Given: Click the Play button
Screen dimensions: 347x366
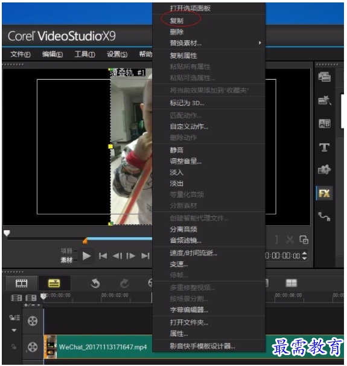Looking at the screenshot, I should point(86,256).
